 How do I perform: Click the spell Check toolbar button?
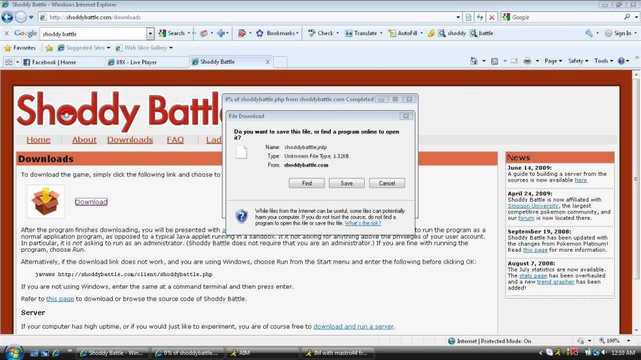[x=321, y=33]
